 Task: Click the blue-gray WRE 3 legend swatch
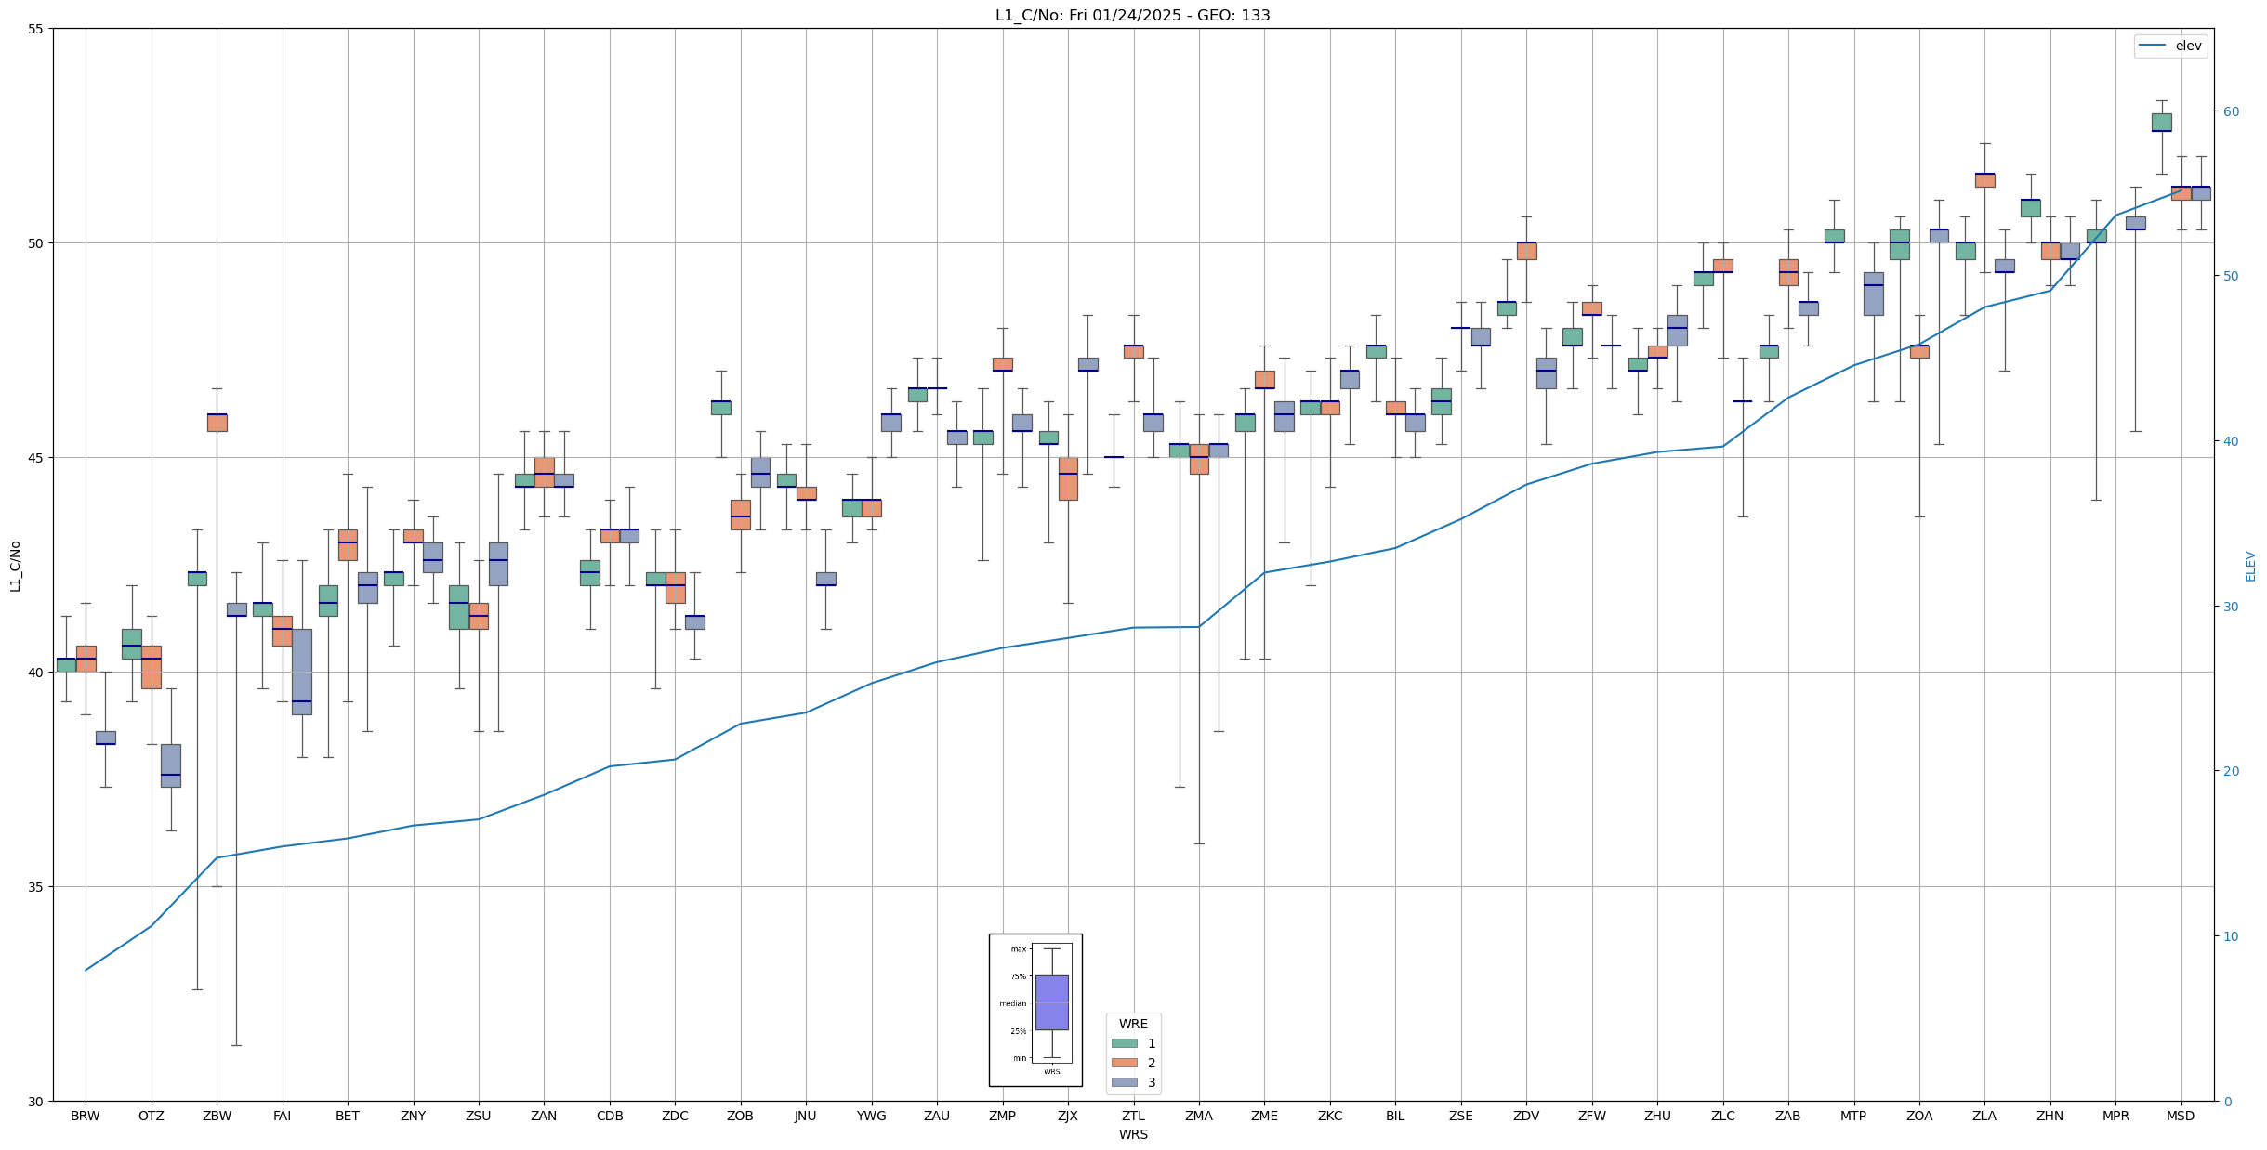coord(1124,1082)
